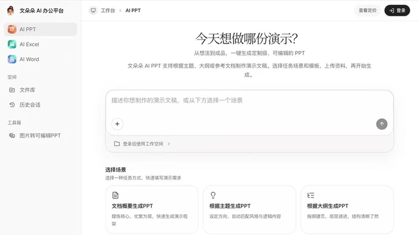Viewport: 418px width, 235px height.
Task: Expand 登录后使用工作空间 option
Action: (142, 143)
